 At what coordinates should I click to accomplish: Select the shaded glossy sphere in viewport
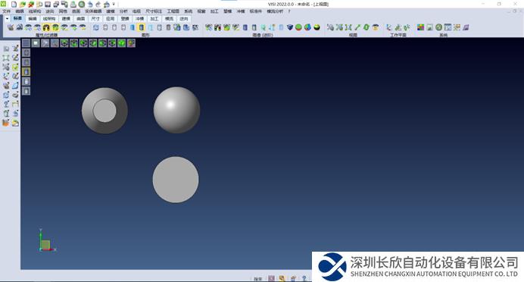pyautogui.click(x=176, y=110)
